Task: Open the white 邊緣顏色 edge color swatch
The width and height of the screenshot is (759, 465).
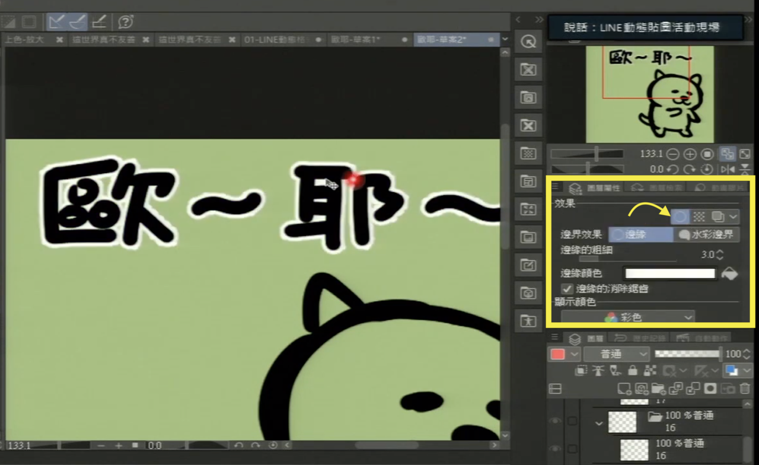Action: pos(670,273)
